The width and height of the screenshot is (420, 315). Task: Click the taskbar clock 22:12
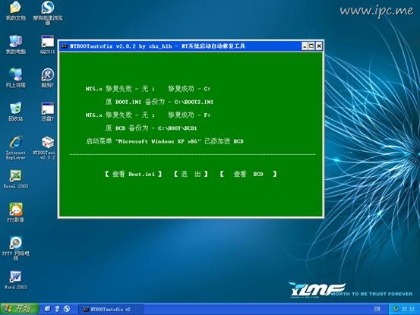(408, 309)
